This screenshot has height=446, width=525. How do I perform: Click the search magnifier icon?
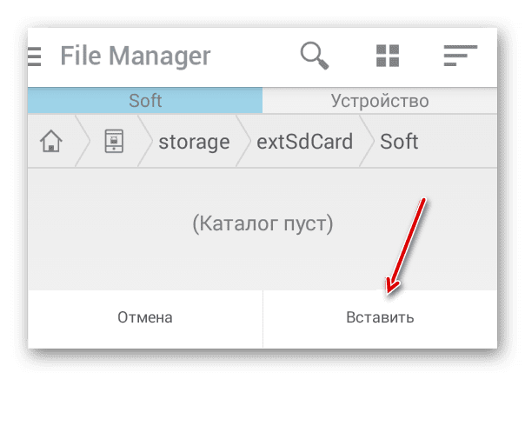click(x=315, y=56)
